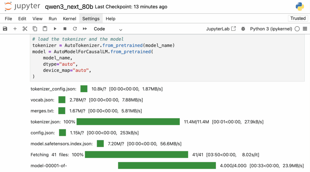Screen dimensions: 310x172
Task: Interrupt the kernel with the stop icon
Action: pos(65,29)
